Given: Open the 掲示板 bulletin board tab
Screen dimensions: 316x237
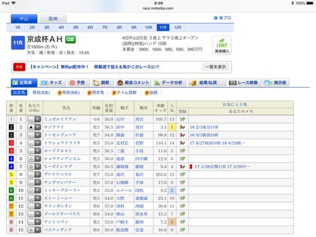Looking at the screenshot, I should 276,83.
